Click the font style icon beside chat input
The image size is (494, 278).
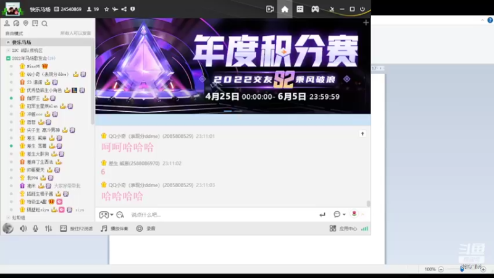click(x=120, y=215)
